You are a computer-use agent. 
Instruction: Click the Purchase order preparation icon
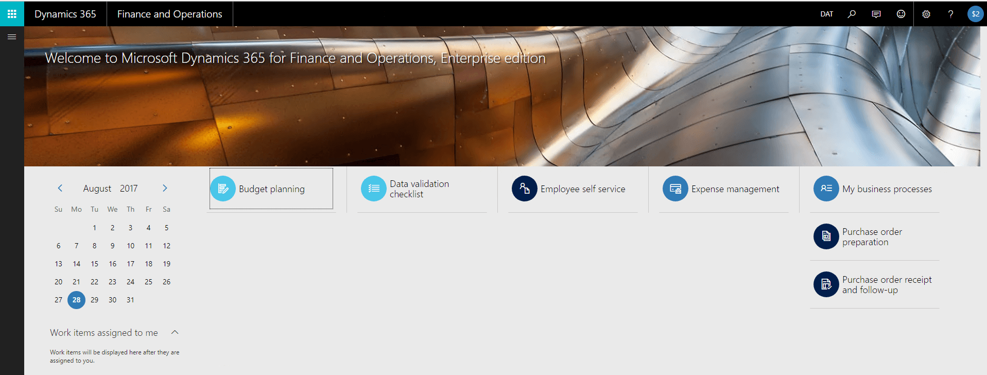[x=826, y=236]
